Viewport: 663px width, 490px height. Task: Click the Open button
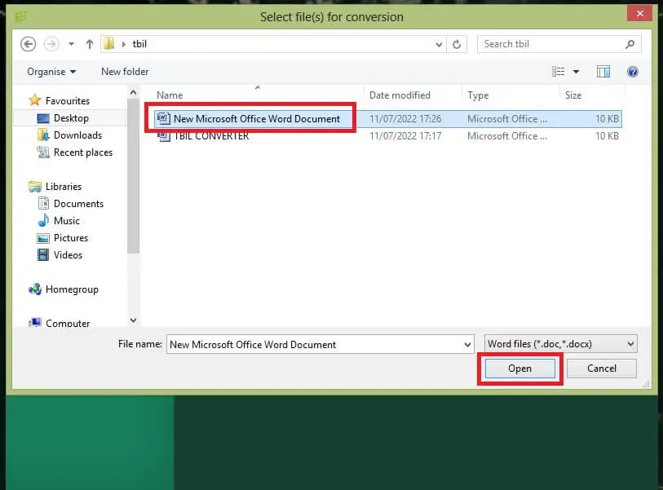[x=519, y=369]
